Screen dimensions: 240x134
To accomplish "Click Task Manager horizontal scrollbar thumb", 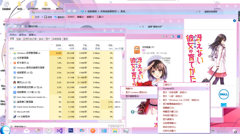I will click(x=55, y=121).
